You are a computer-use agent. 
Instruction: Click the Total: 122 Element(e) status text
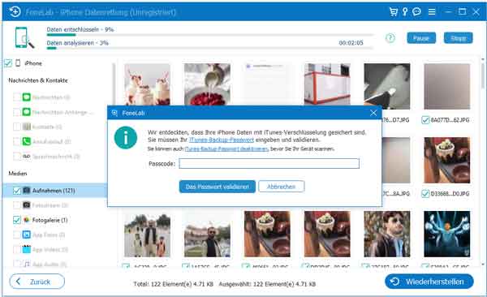coord(174,284)
